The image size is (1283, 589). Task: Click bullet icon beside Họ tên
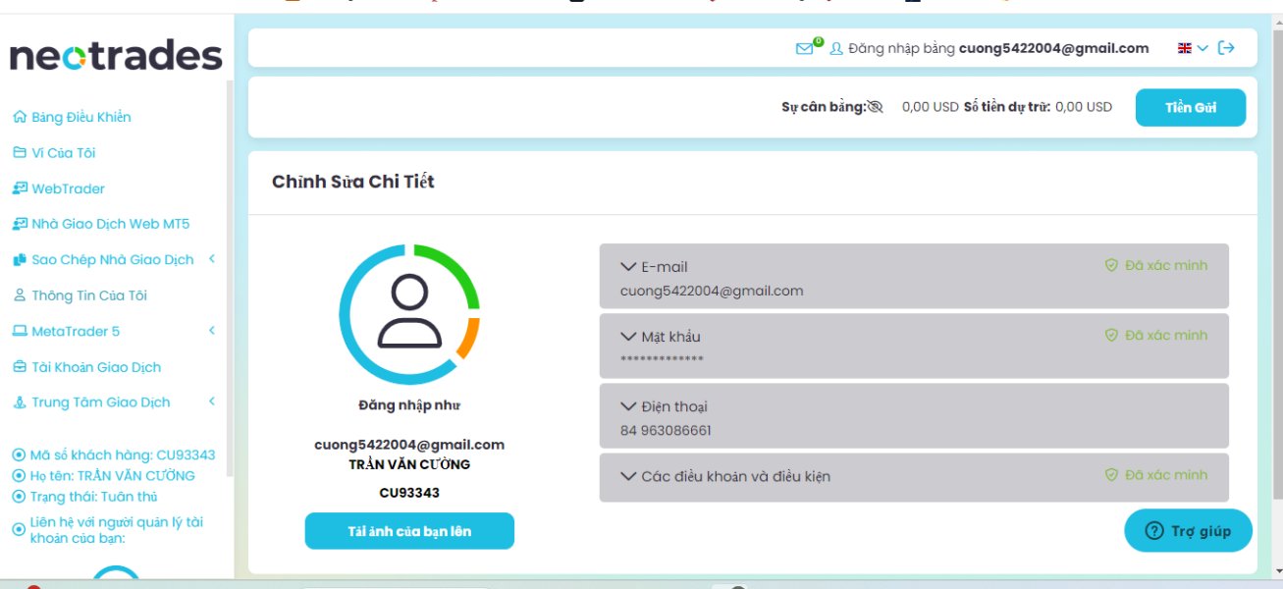coord(18,475)
